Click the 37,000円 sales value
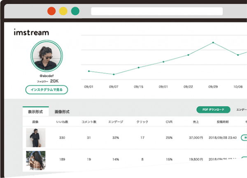 (x=196, y=138)
